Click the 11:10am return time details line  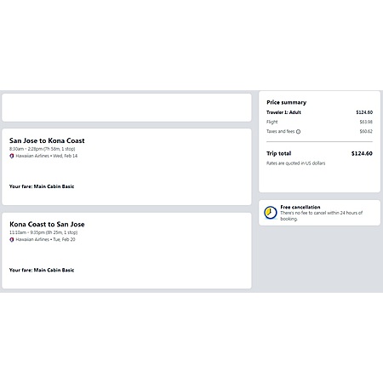click(43, 232)
